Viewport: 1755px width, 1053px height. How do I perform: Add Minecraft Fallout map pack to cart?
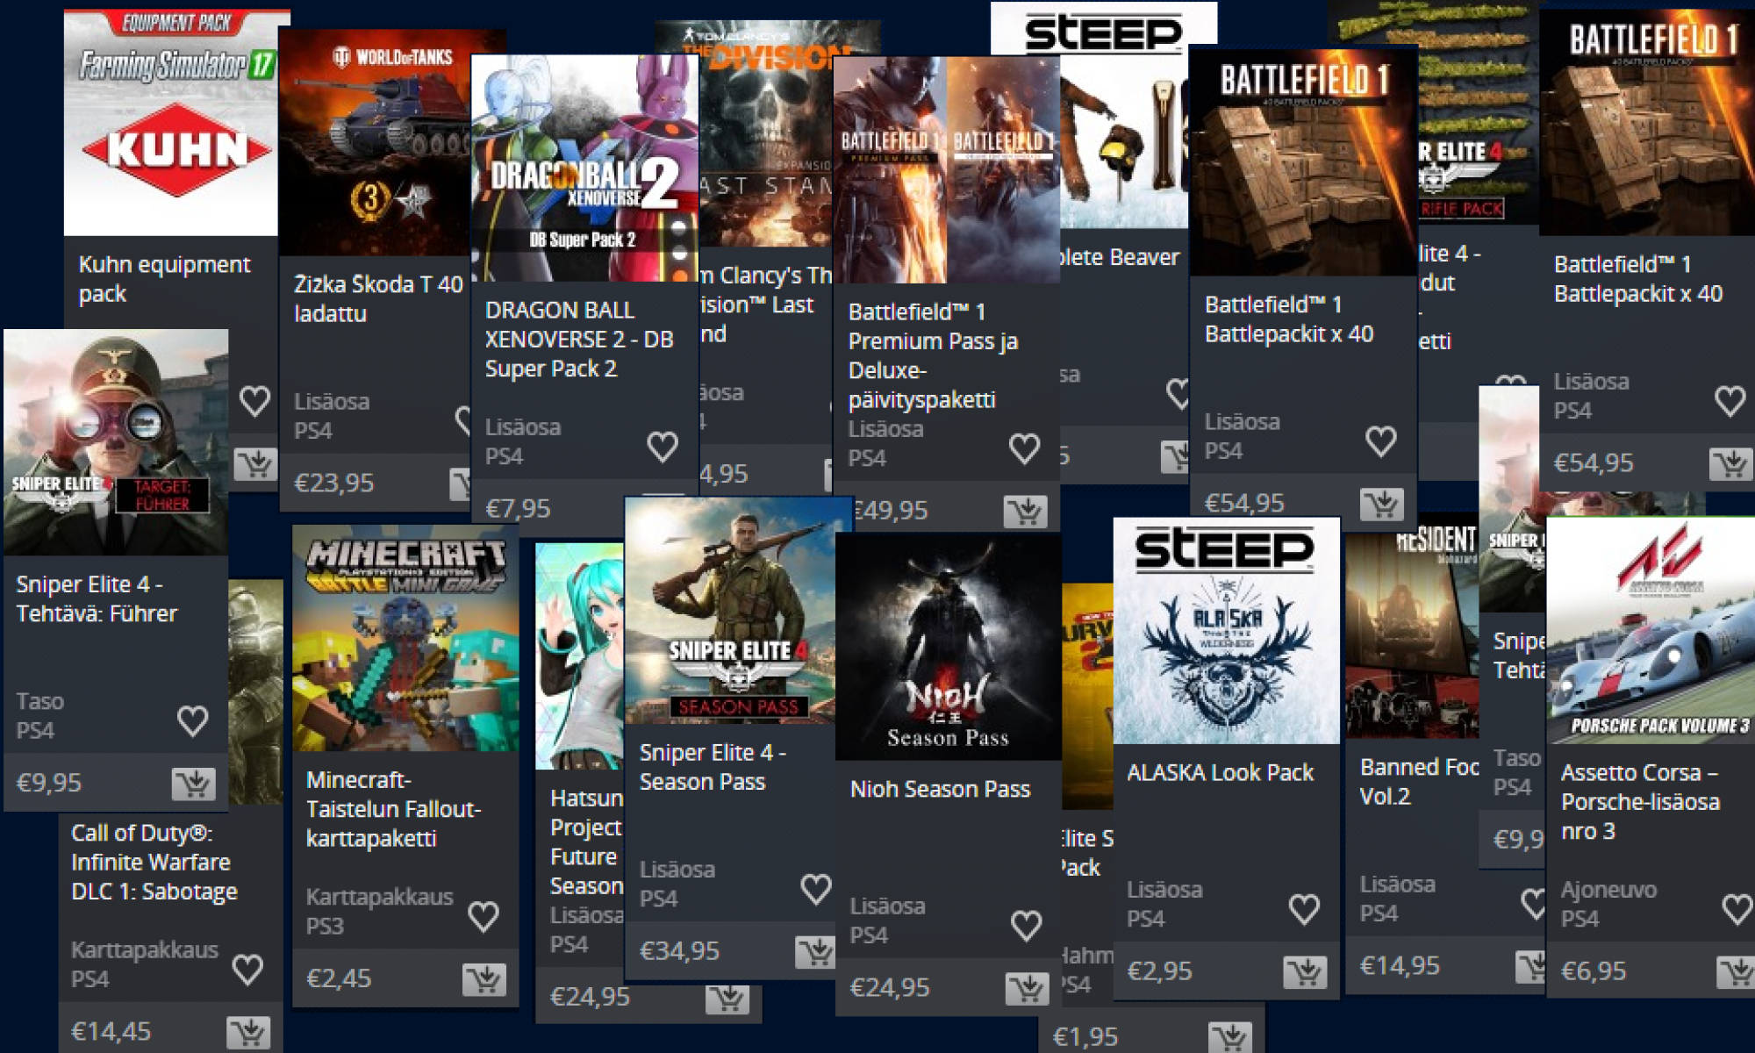point(484,979)
